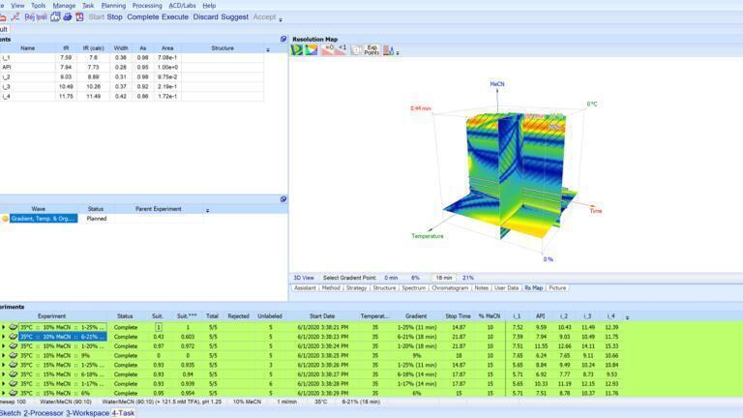The image size is (743, 418).
Task: Open the Processing menu
Action: [147, 5]
